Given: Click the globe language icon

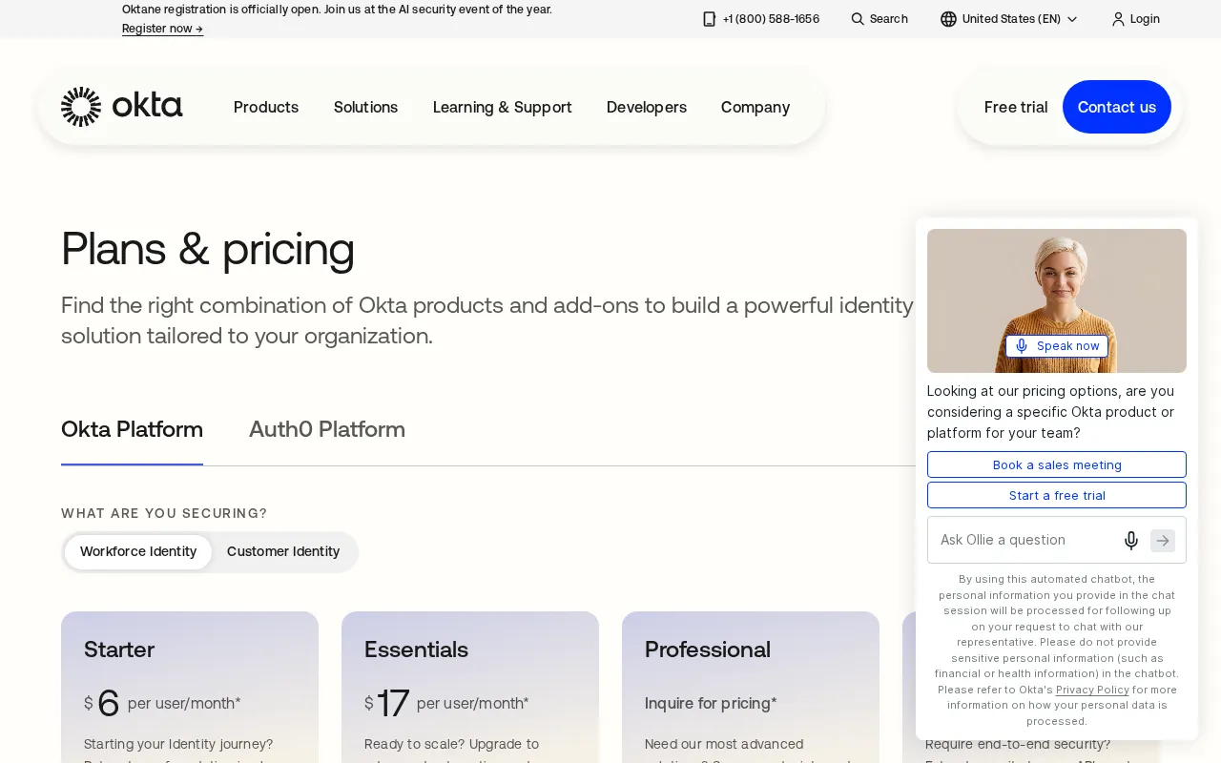Looking at the screenshot, I should click(x=948, y=19).
